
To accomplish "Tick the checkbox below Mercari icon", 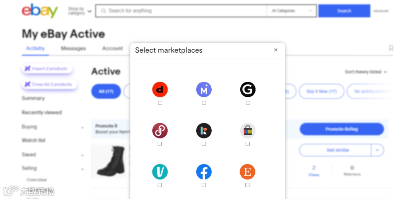I will [204, 103].
